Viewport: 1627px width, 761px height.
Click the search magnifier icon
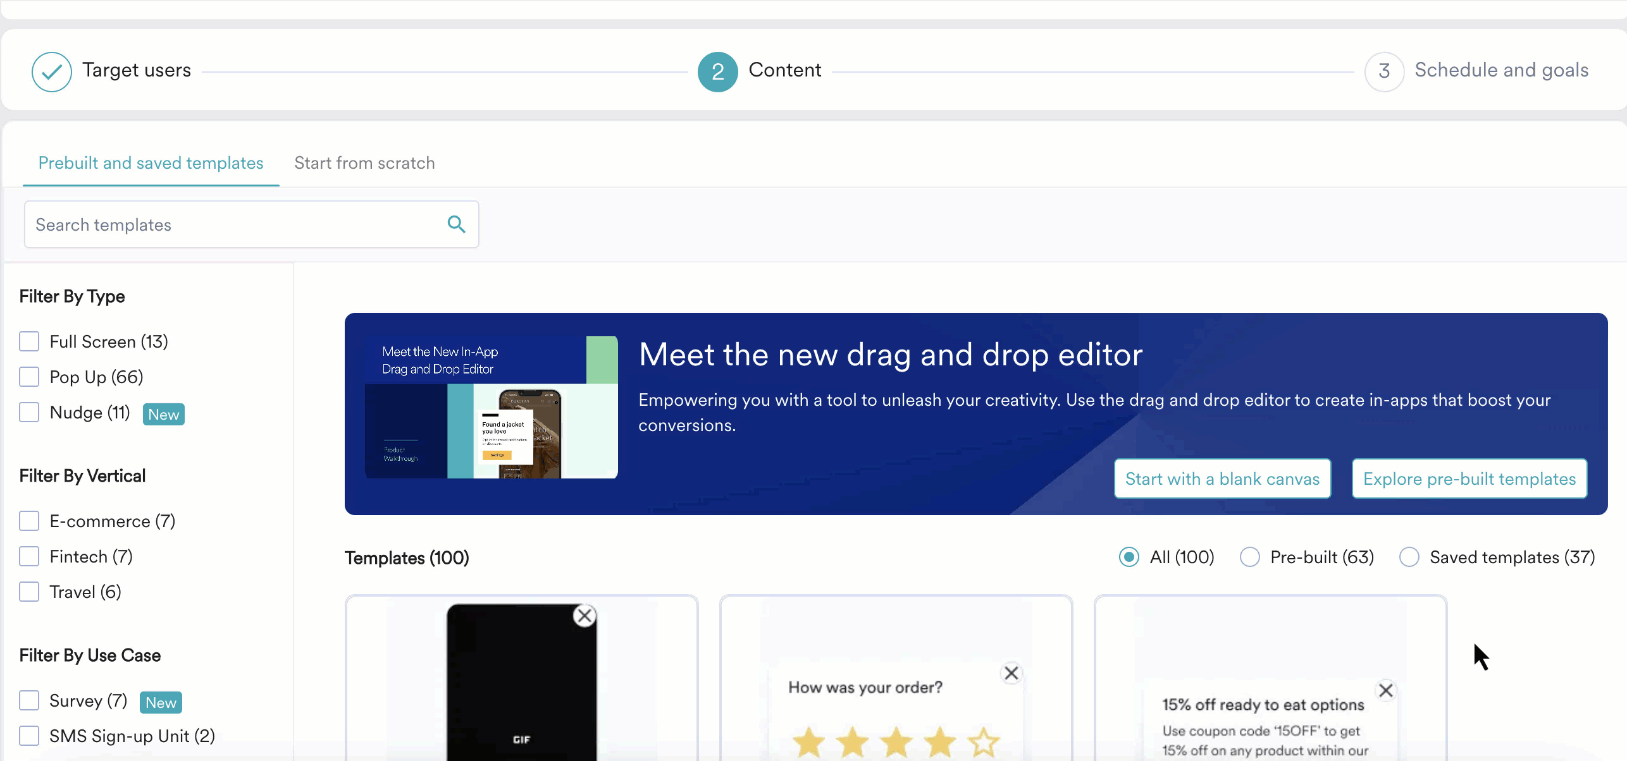[457, 224]
